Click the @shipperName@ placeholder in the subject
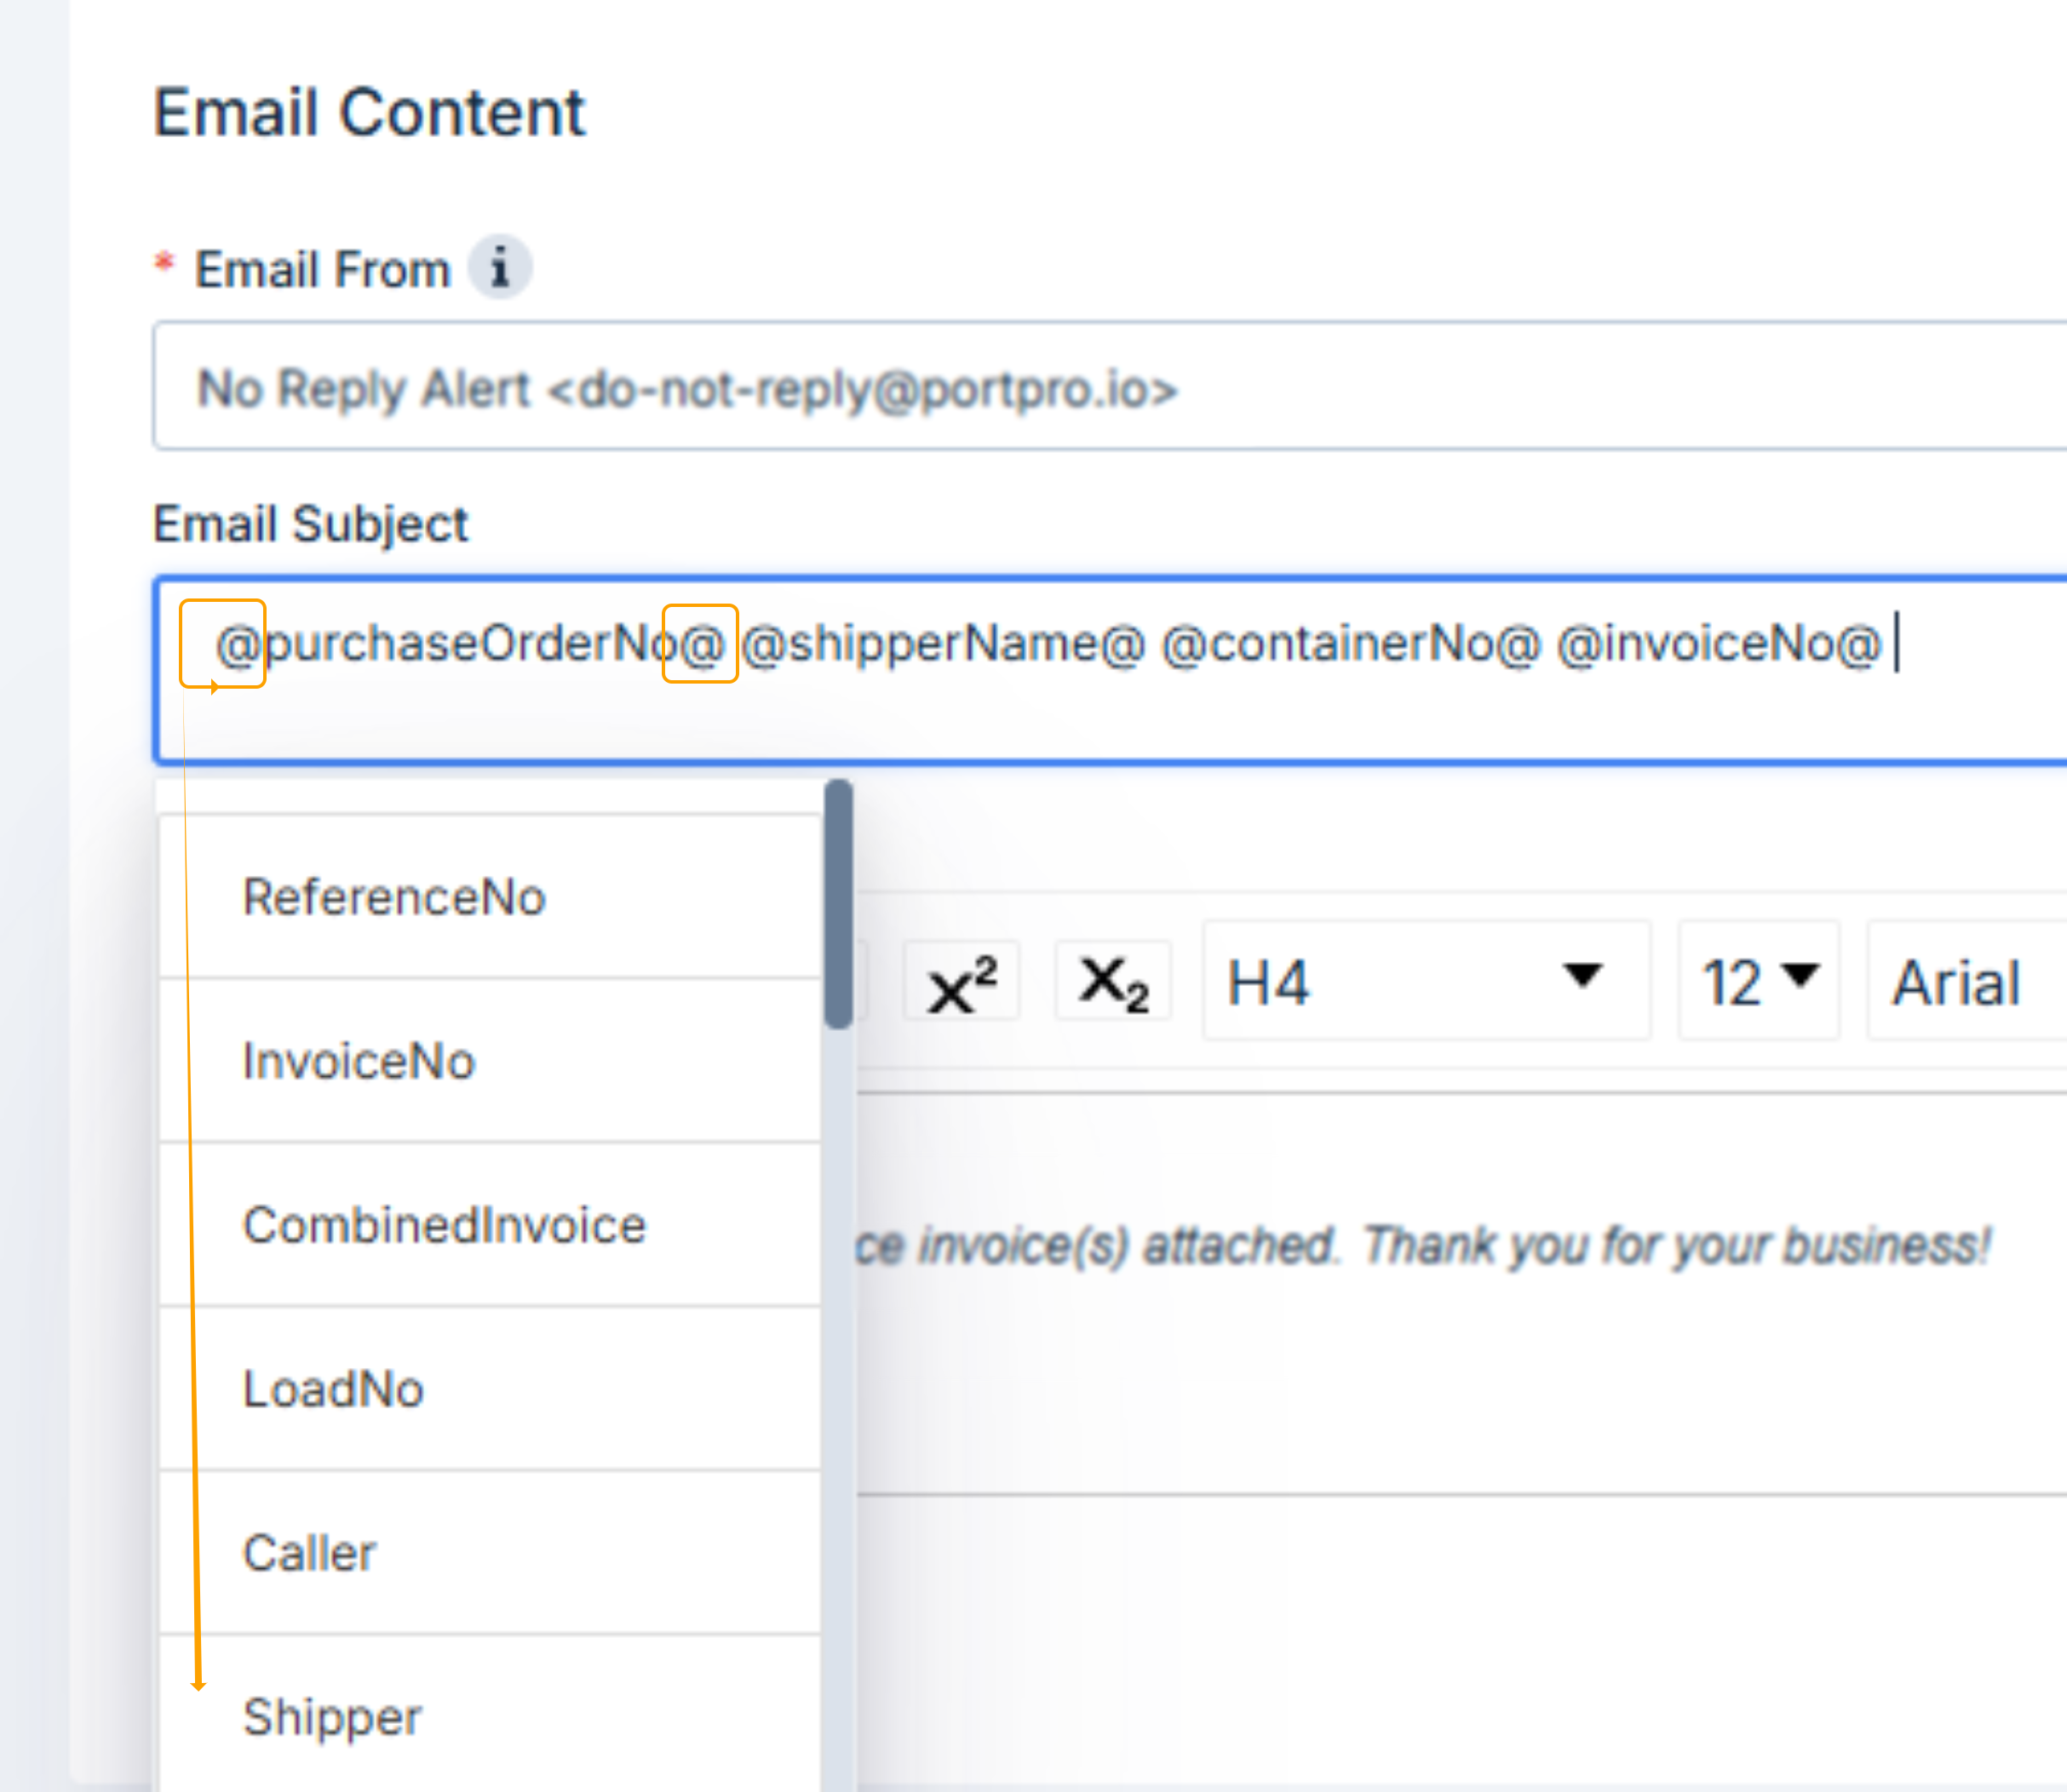 (943, 644)
